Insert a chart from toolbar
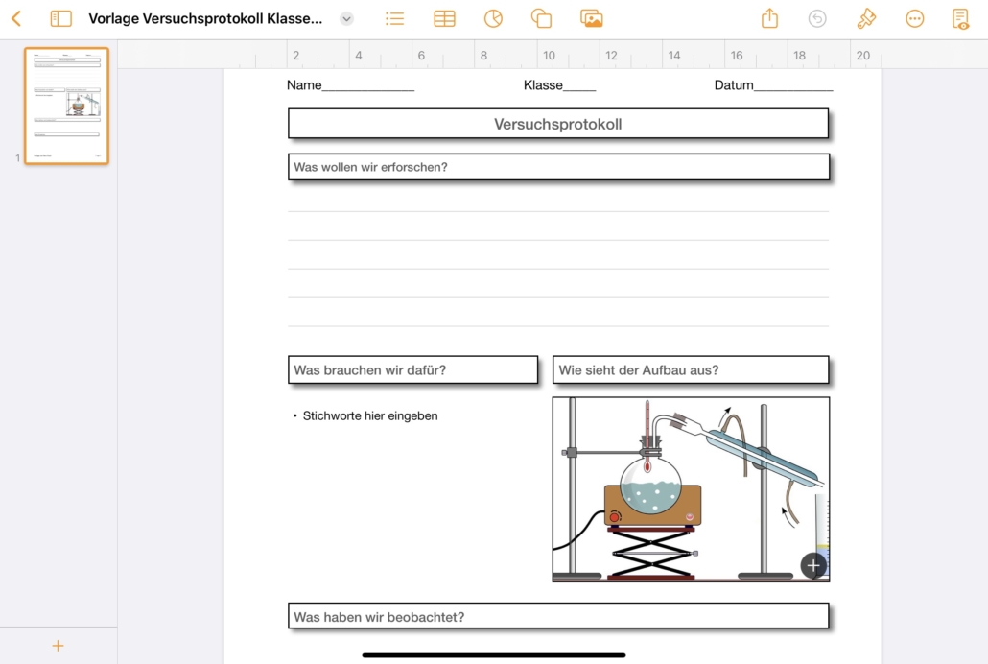This screenshot has width=988, height=664. [493, 18]
